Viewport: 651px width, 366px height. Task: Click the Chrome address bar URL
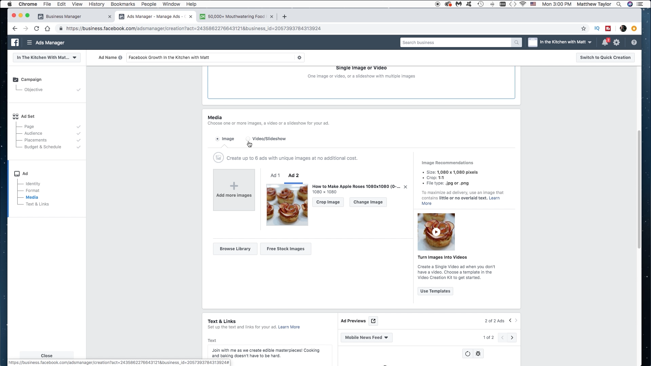(193, 28)
